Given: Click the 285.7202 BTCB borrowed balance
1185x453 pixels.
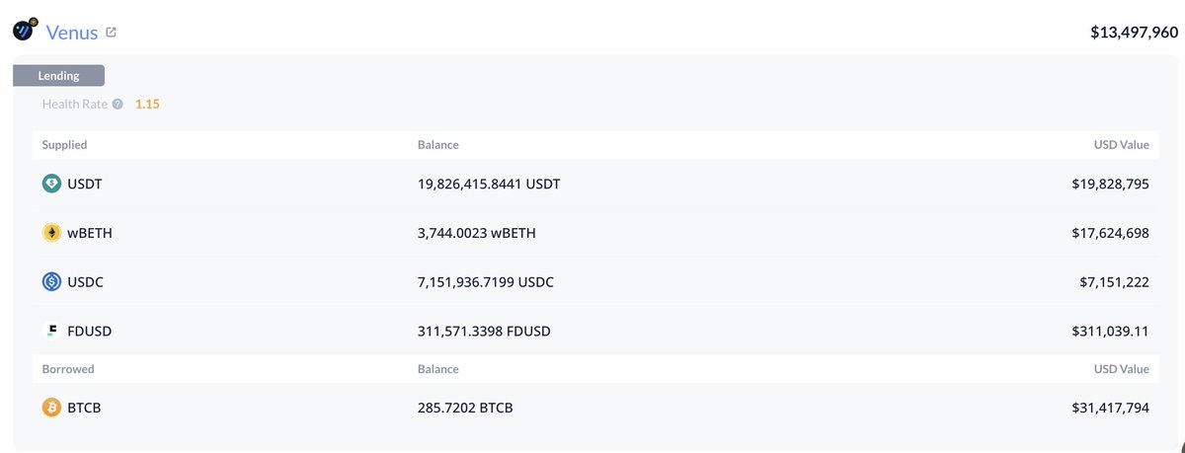Looking at the screenshot, I should pos(465,408).
